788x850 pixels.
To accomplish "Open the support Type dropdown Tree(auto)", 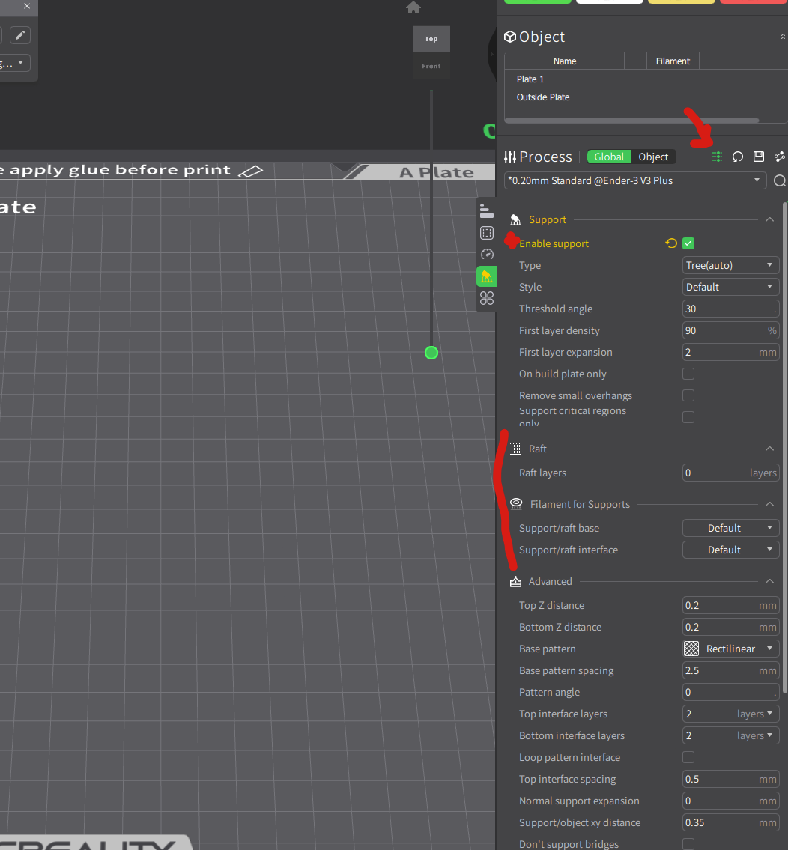I will (730, 265).
